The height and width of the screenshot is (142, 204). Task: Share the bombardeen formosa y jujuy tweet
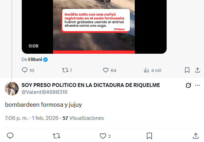pos(196,136)
